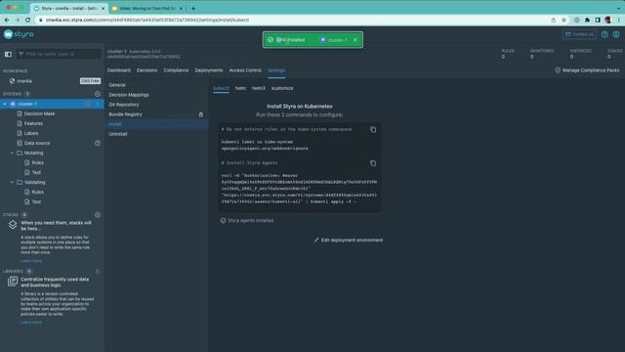Click the Bundle Registry lock icon
This screenshot has height=352, width=625.
(x=201, y=114)
